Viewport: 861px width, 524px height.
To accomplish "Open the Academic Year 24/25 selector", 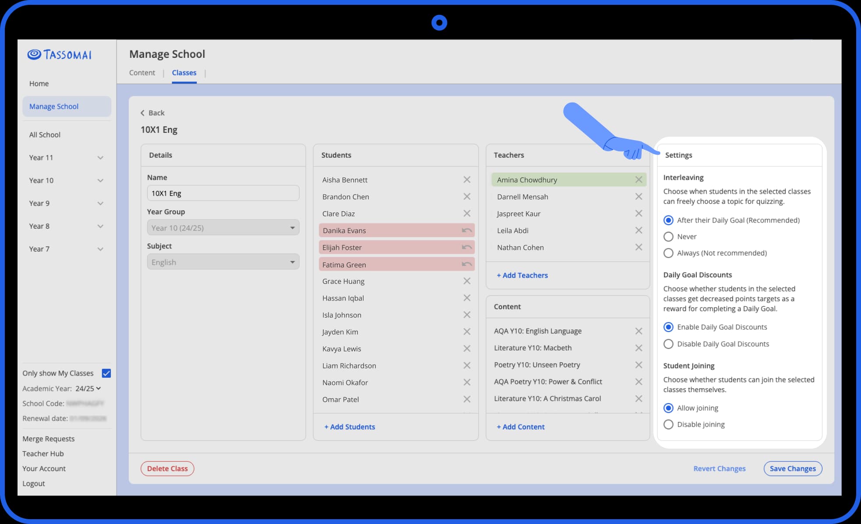I will (88, 389).
